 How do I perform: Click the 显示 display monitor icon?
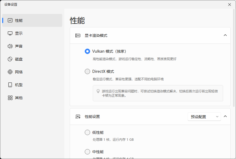point(9,33)
